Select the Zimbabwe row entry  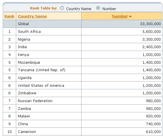[x=83, y=93]
